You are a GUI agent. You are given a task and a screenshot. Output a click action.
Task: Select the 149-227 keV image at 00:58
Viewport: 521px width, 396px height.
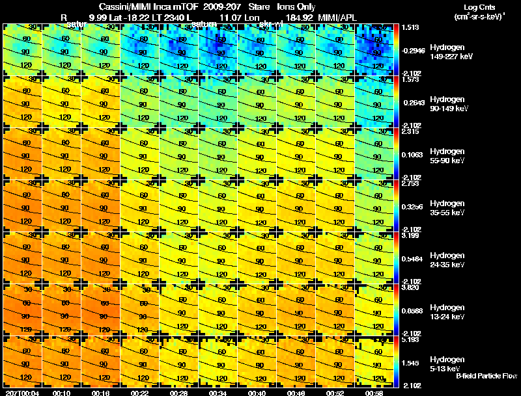tap(374, 49)
